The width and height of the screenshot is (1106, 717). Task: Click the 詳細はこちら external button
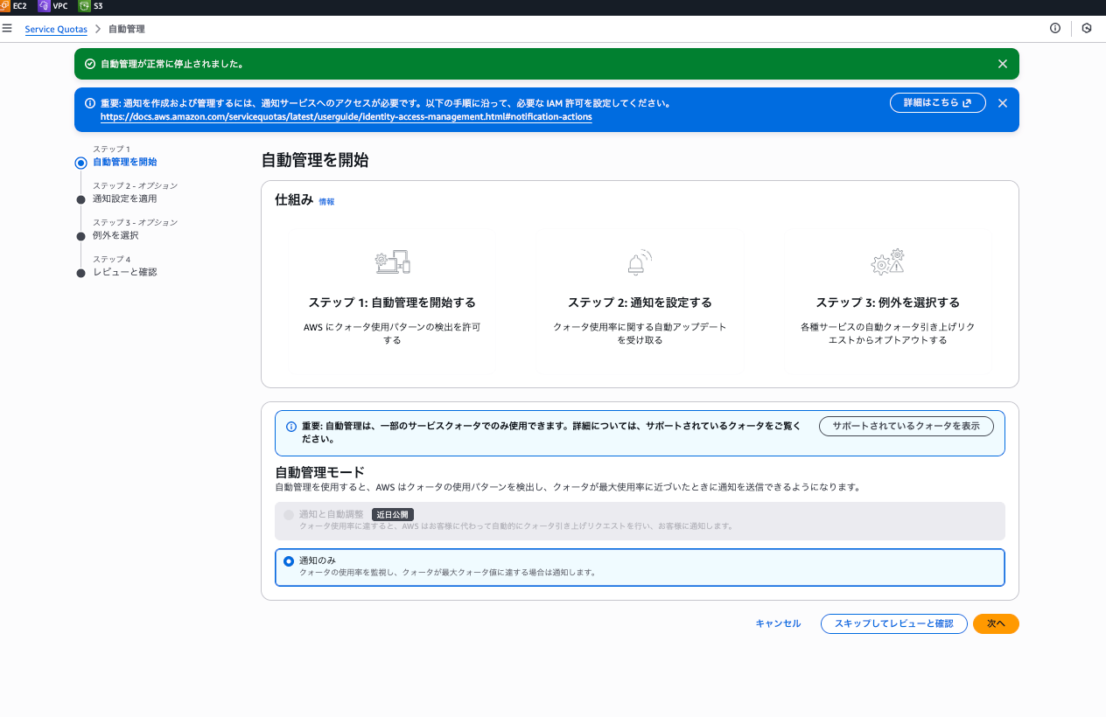938,103
